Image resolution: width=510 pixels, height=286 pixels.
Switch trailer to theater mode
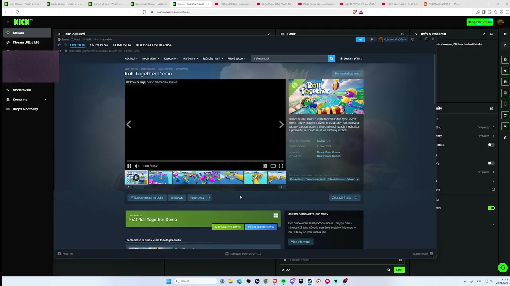tap(273, 166)
